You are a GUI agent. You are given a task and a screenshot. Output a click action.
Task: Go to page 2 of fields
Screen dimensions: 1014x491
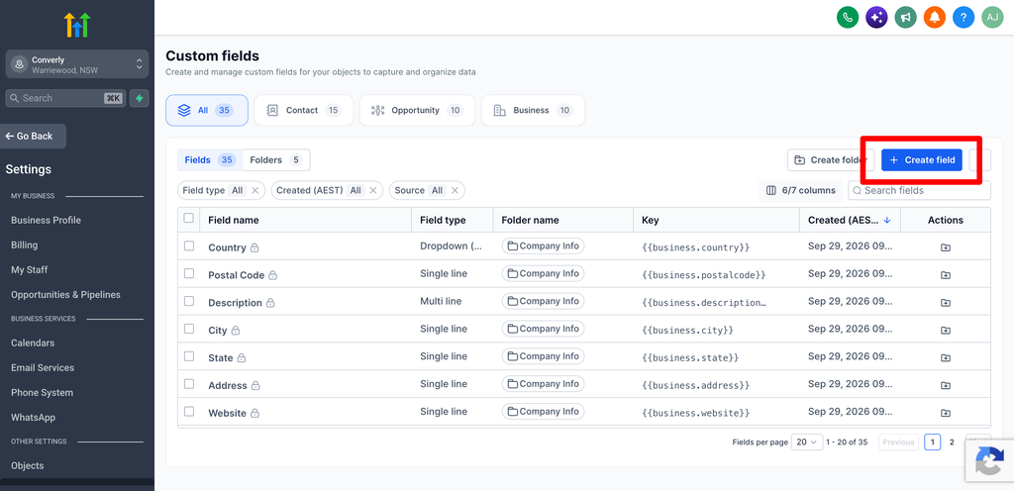point(952,442)
